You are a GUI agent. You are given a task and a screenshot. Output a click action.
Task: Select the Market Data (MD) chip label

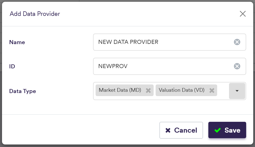click(120, 90)
